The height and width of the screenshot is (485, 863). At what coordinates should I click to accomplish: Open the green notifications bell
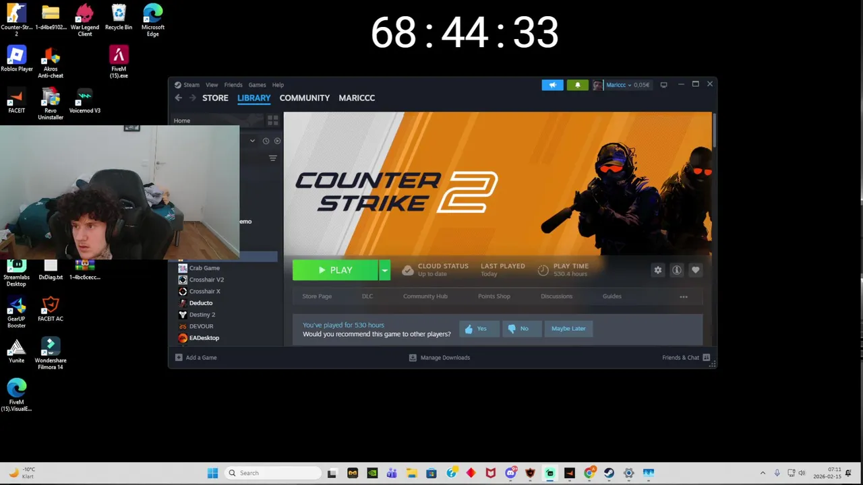click(577, 85)
